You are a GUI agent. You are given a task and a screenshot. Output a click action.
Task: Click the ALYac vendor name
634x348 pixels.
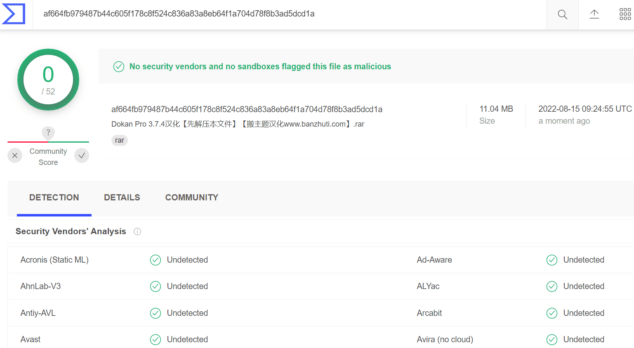[x=428, y=287]
